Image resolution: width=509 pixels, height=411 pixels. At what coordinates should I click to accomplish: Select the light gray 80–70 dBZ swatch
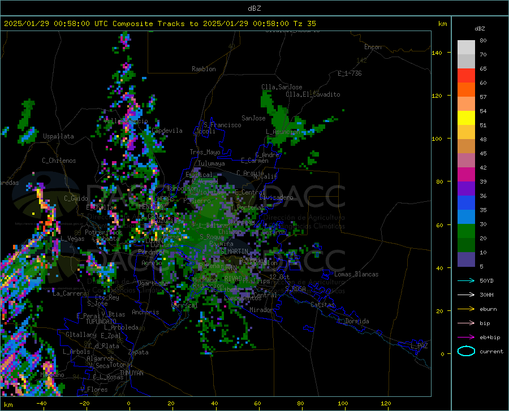point(466,47)
